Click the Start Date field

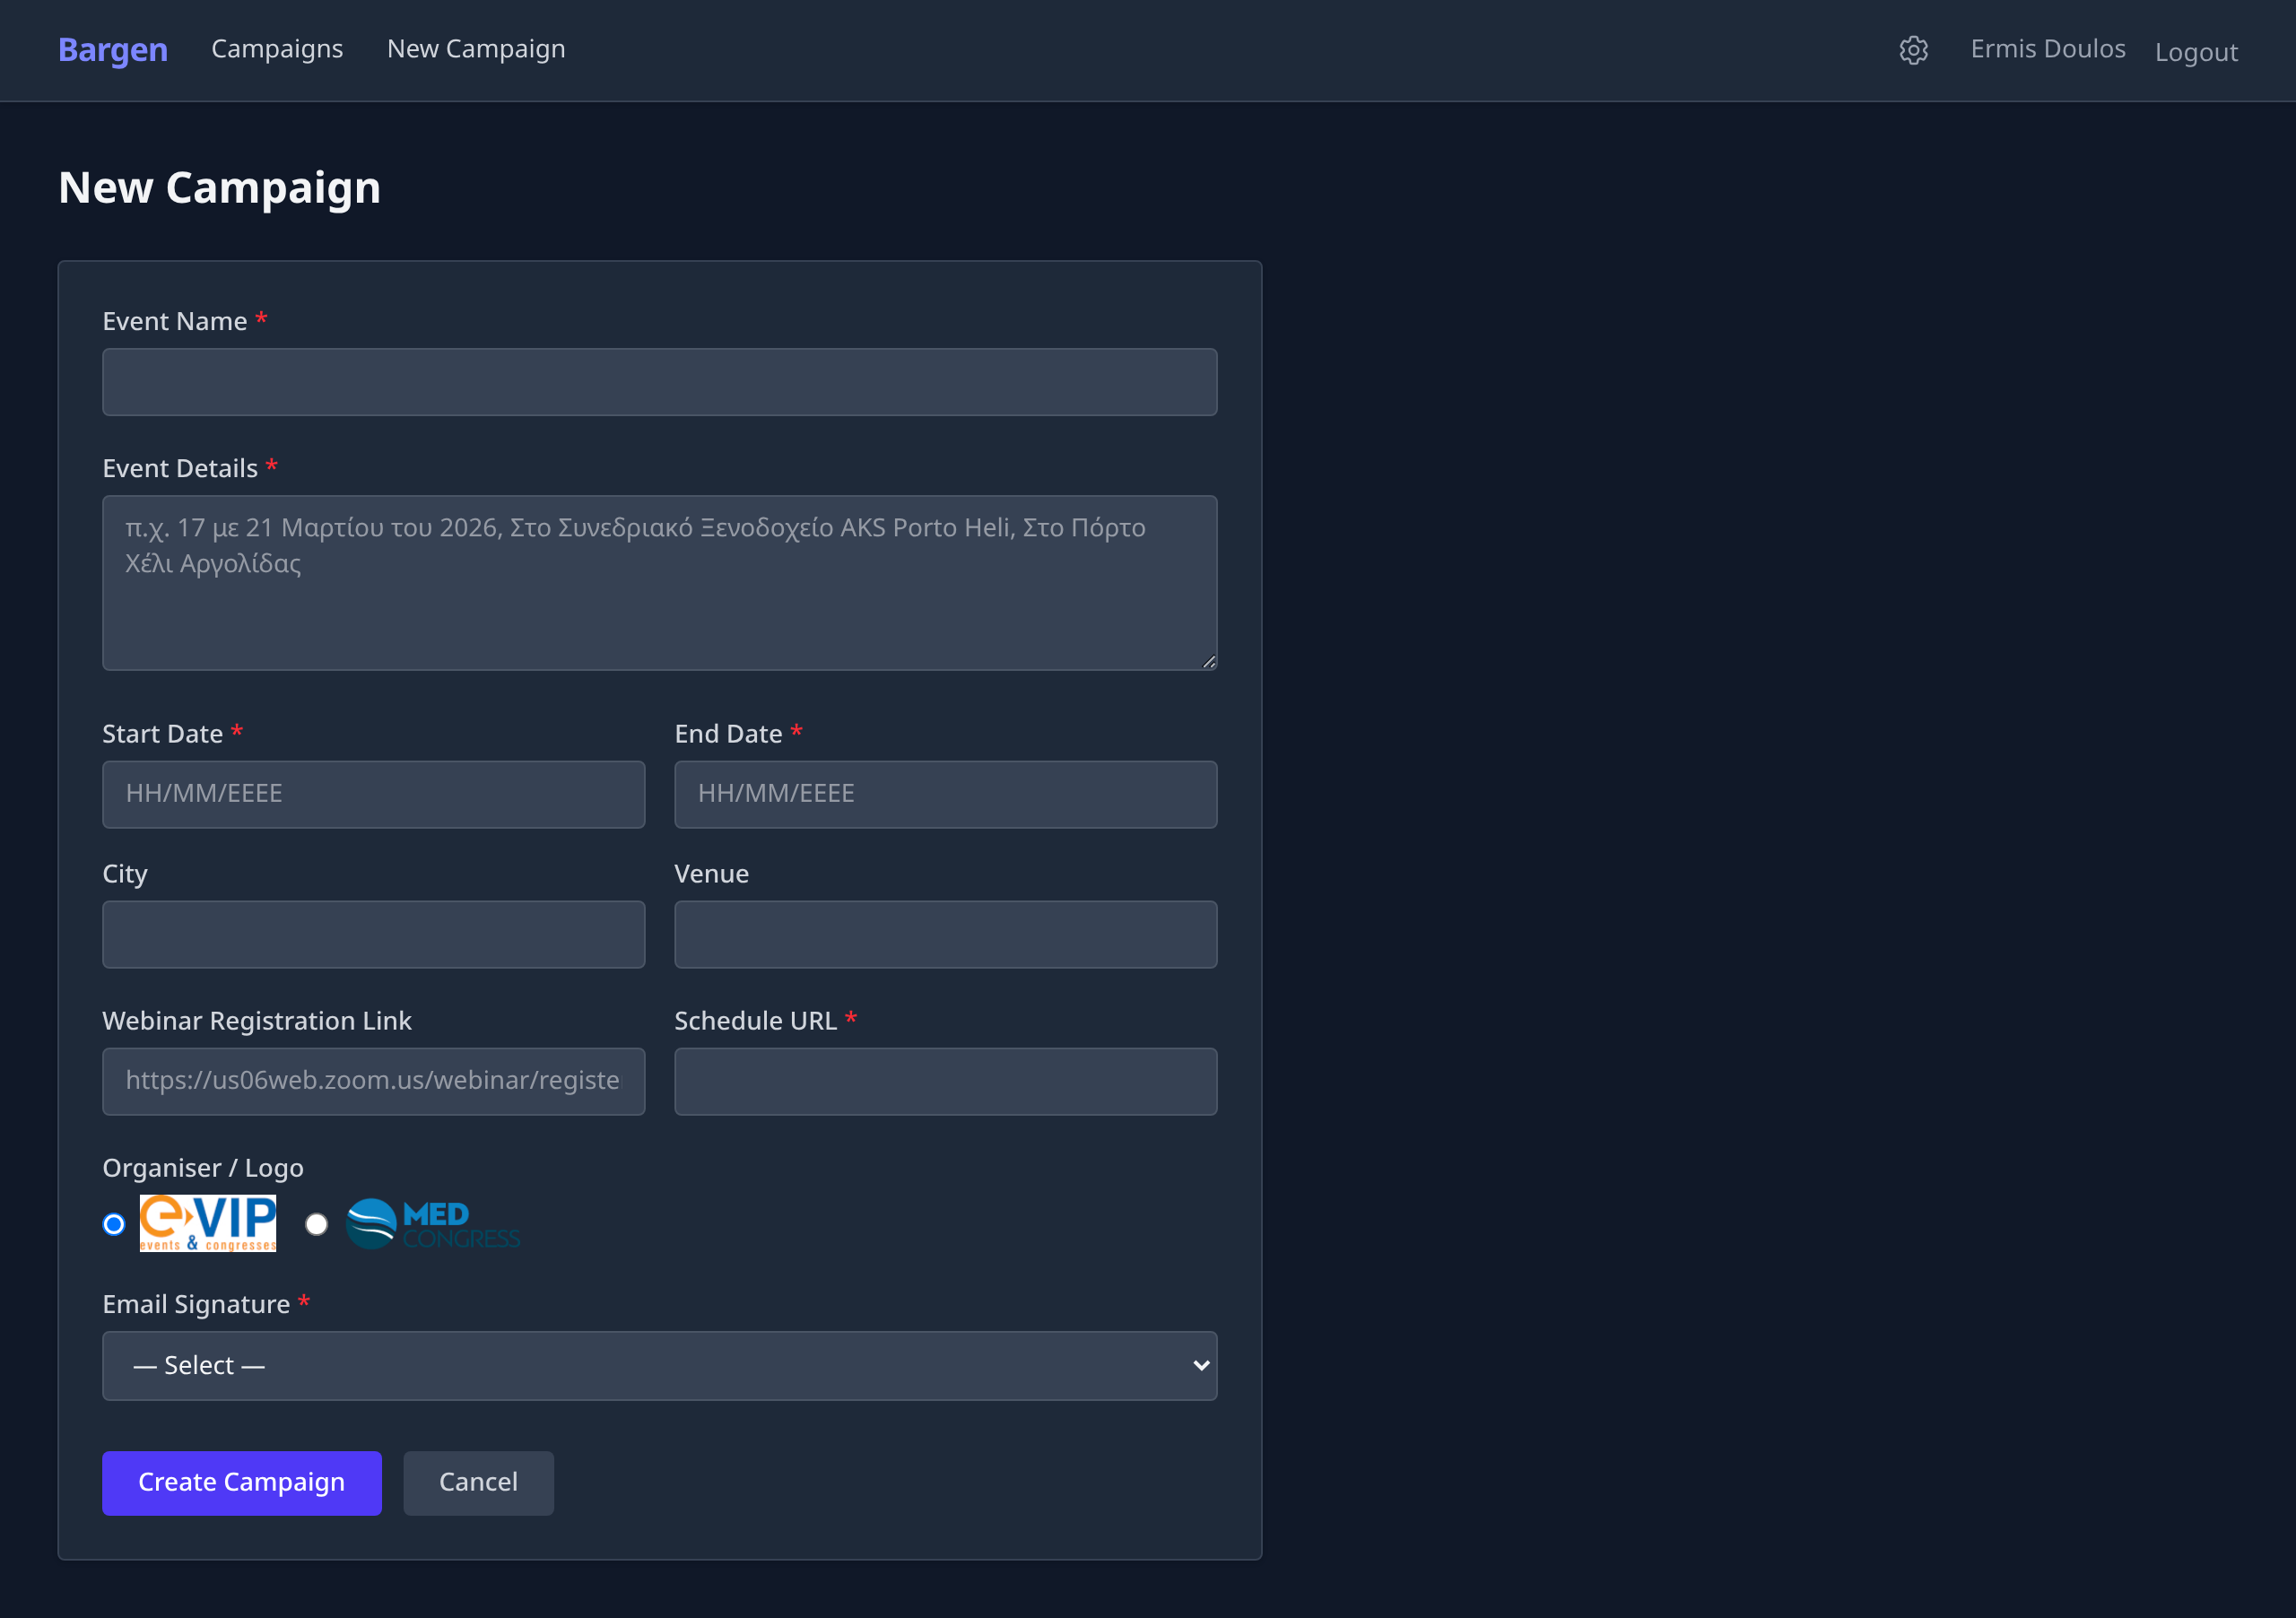pos(373,794)
